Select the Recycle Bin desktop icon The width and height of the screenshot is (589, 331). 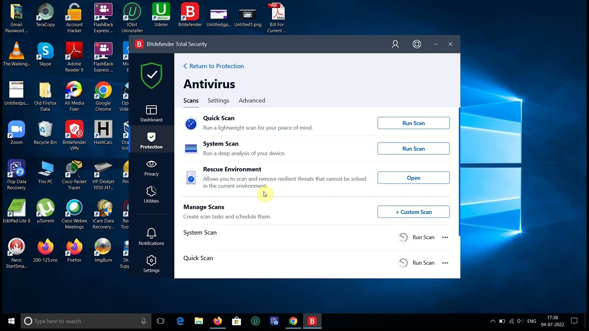46,133
